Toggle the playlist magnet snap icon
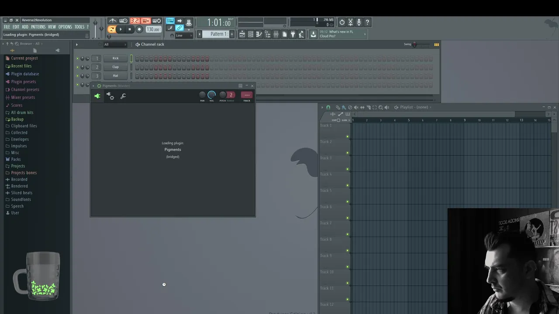 pos(328,107)
